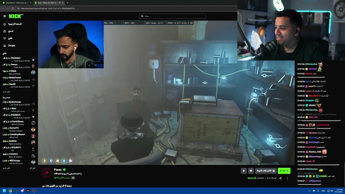Click the kick.com/fwaz address bar URL
Image resolution: width=345 pixels, height=194 pixels.
(48, 8)
